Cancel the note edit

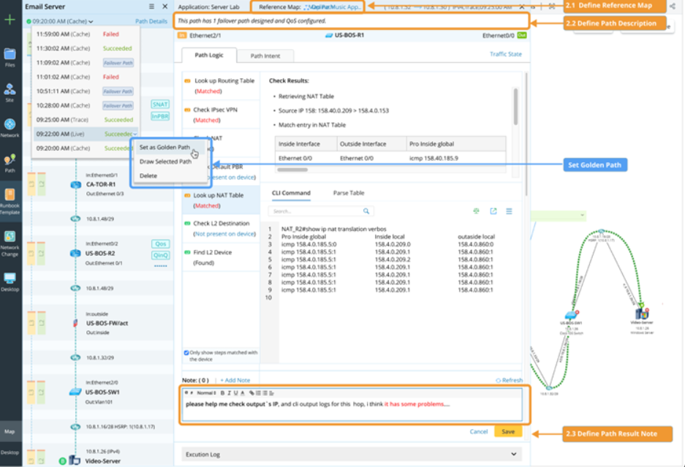point(478,432)
